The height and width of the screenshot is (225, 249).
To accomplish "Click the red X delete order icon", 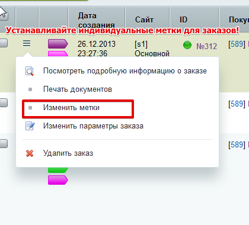I will [30, 153].
